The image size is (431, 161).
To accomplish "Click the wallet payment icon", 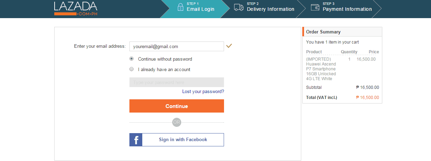I will [315, 7].
